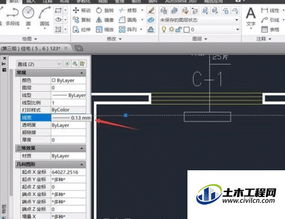Click the Copy (复制) tool
The height and width of the screenshot is (219, 285).
click(82, 20)
